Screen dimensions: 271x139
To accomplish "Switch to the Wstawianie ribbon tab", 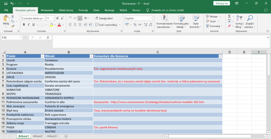I will click(47, 10).
